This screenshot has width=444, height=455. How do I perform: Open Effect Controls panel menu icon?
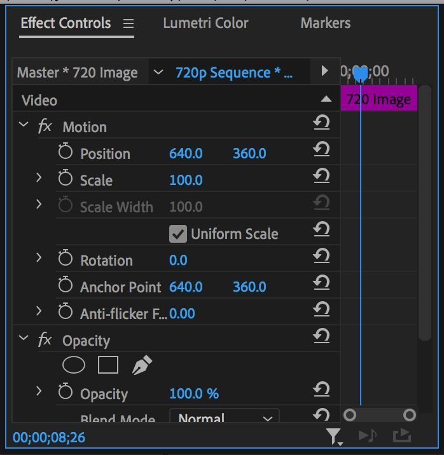[128, 24]
